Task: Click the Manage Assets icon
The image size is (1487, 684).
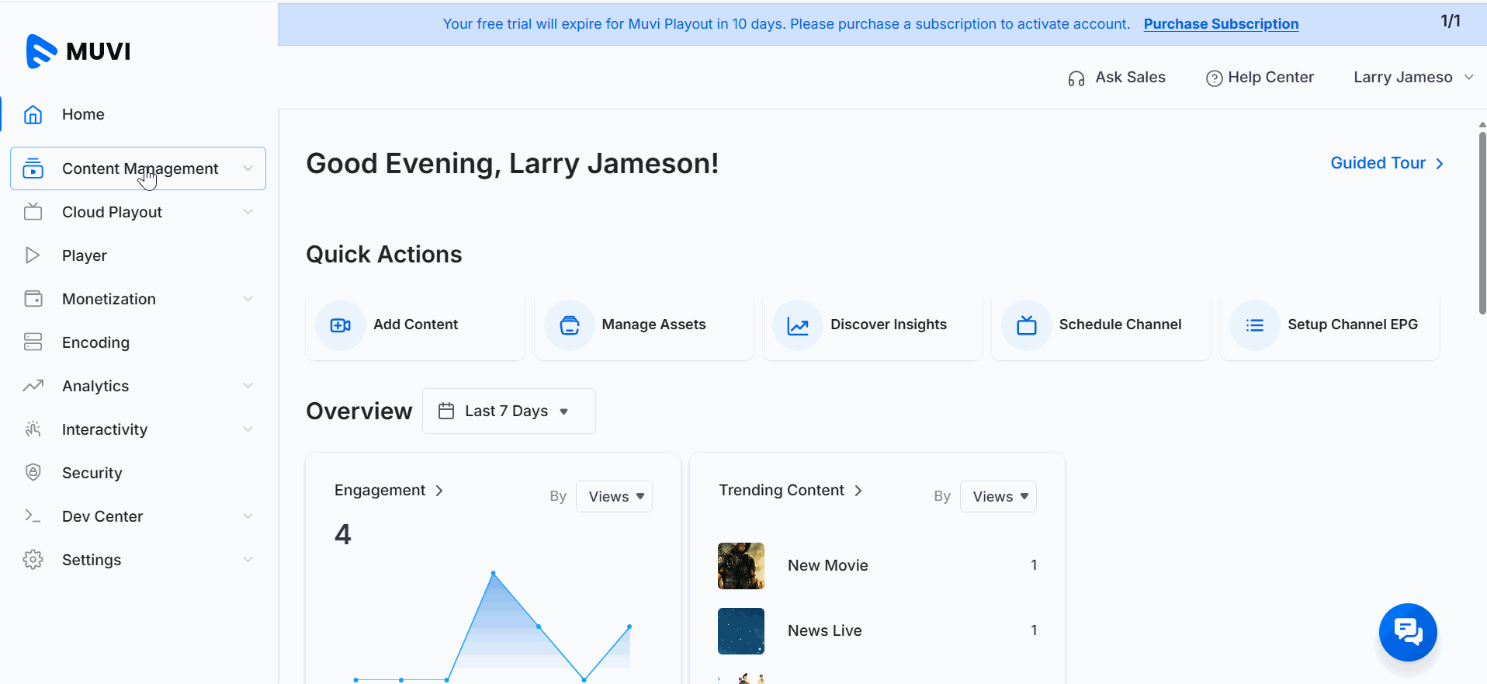Action: [x=570, y=325]
